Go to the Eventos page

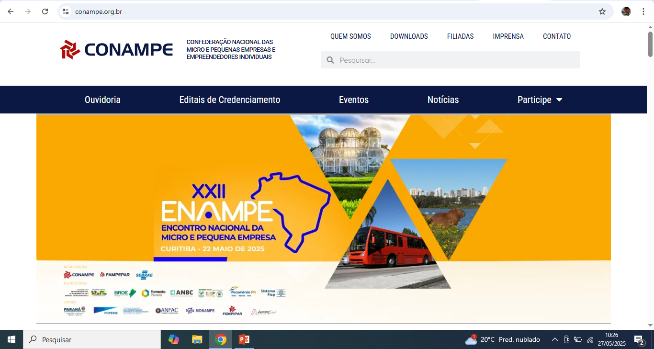point(354,100)
